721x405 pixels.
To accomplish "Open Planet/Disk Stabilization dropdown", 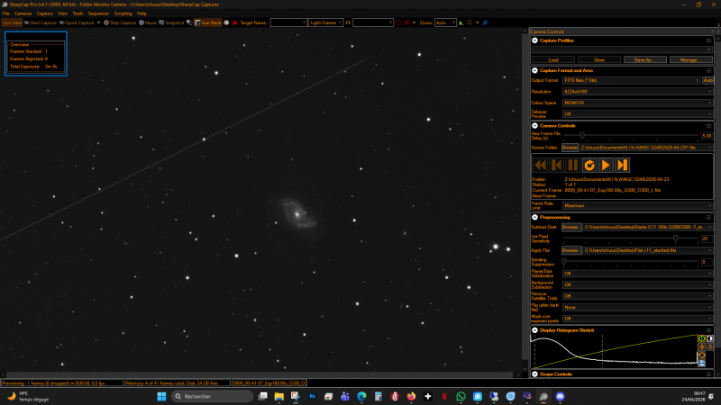I will [x=638, y=274].
